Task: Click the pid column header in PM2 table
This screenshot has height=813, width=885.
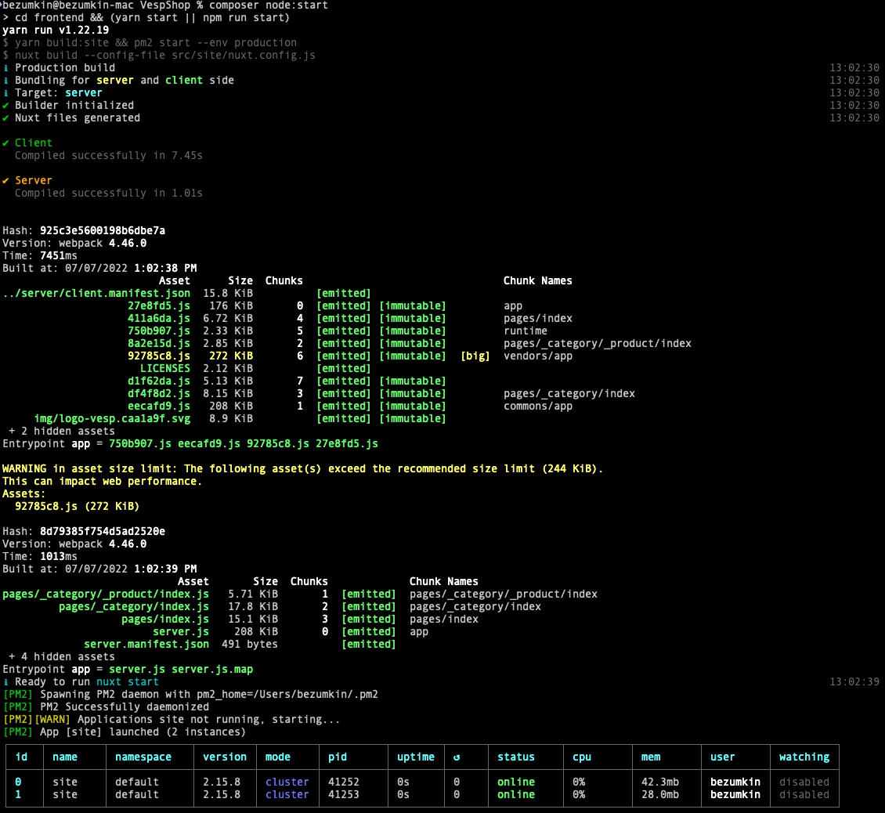Action: 338,757
